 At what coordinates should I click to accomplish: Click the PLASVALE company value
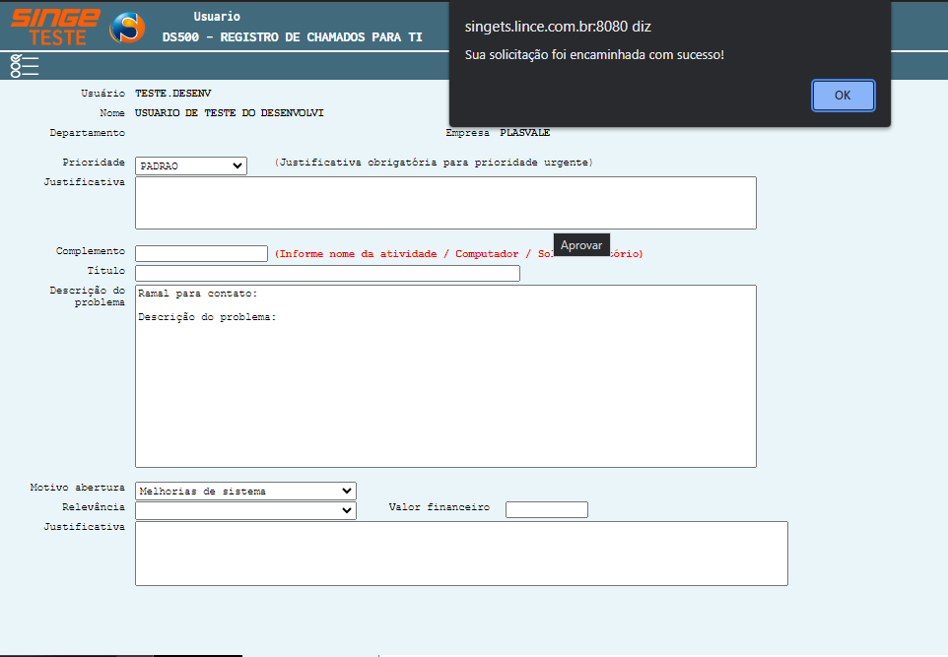tap(524, 133)
